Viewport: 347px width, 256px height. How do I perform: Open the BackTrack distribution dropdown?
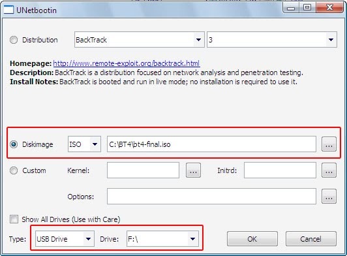139,40
